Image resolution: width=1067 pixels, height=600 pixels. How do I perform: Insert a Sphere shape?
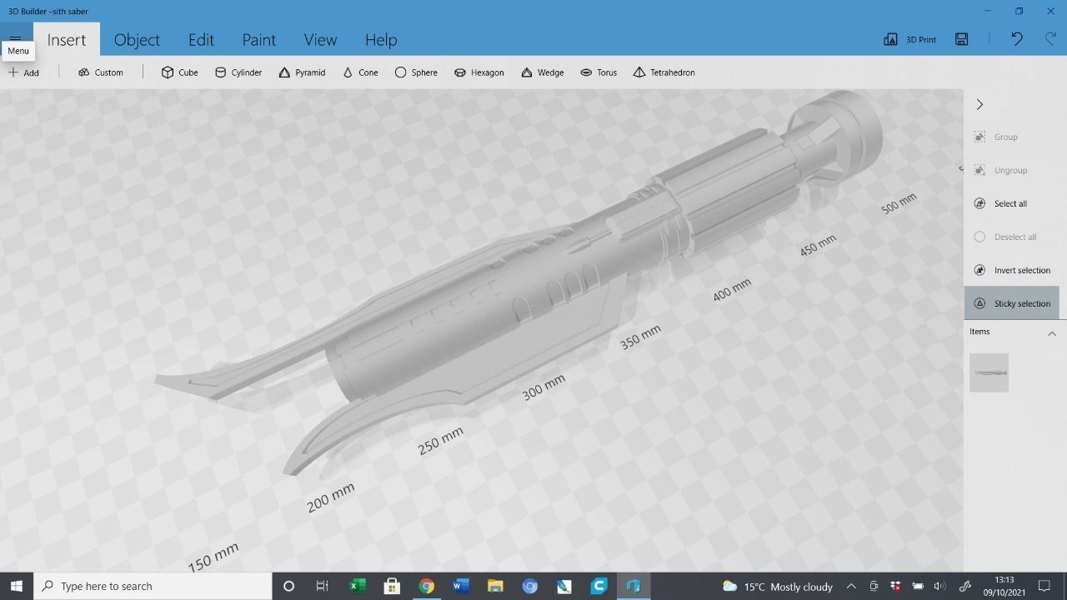click(x=416, y=72)
